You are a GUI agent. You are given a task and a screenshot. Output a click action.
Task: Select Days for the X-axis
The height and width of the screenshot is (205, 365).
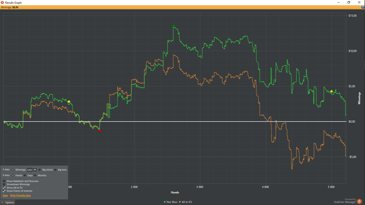click(x=25, y=175)
